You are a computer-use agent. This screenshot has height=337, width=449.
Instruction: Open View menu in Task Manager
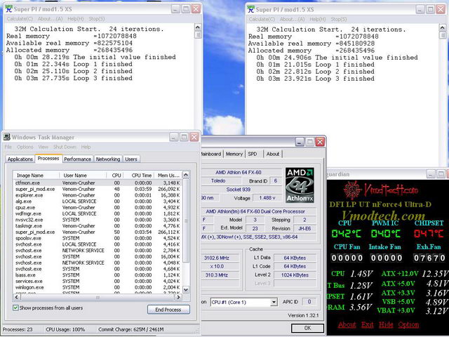pyautogui.click(x=43, y=147)
